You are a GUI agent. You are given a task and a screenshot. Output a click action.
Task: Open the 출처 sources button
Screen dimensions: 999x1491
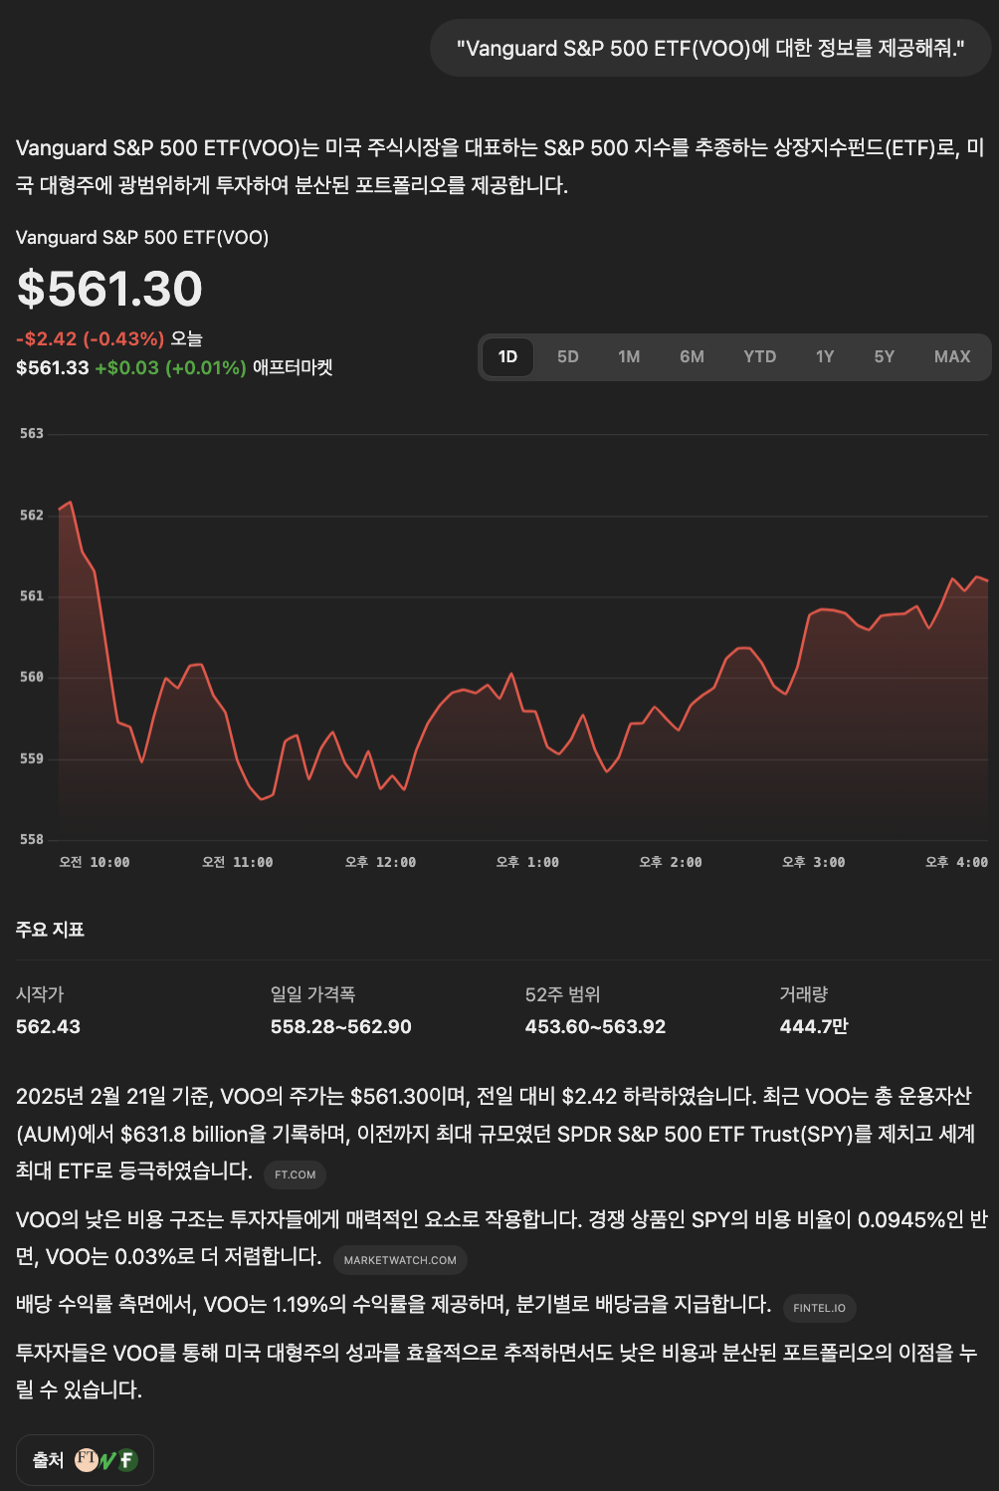[x=86, y=1460]
